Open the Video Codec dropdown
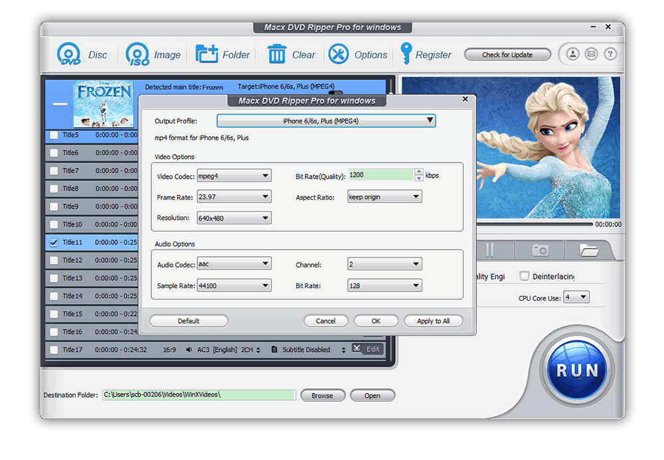 click(234, 176)
